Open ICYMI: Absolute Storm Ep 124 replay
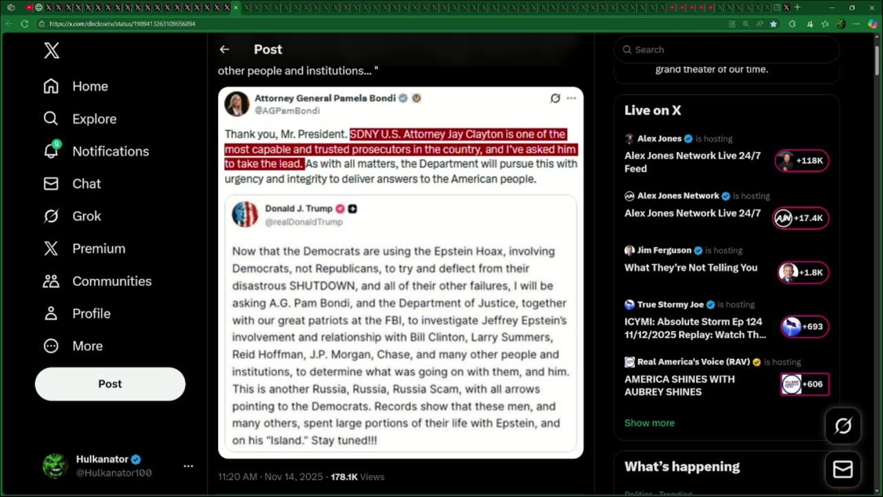The width and height of the screenshot is (883, 497). click(x=695, y=329)
